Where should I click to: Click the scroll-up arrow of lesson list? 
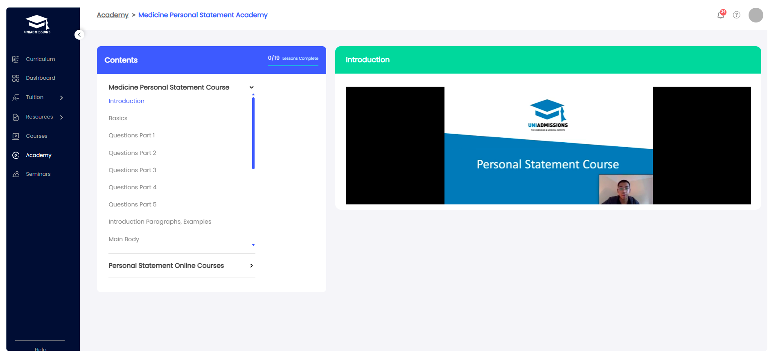coord(253,94)
